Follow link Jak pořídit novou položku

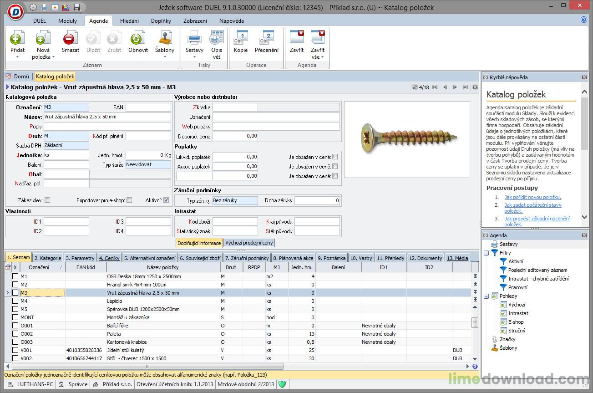[x=532, y=197]
